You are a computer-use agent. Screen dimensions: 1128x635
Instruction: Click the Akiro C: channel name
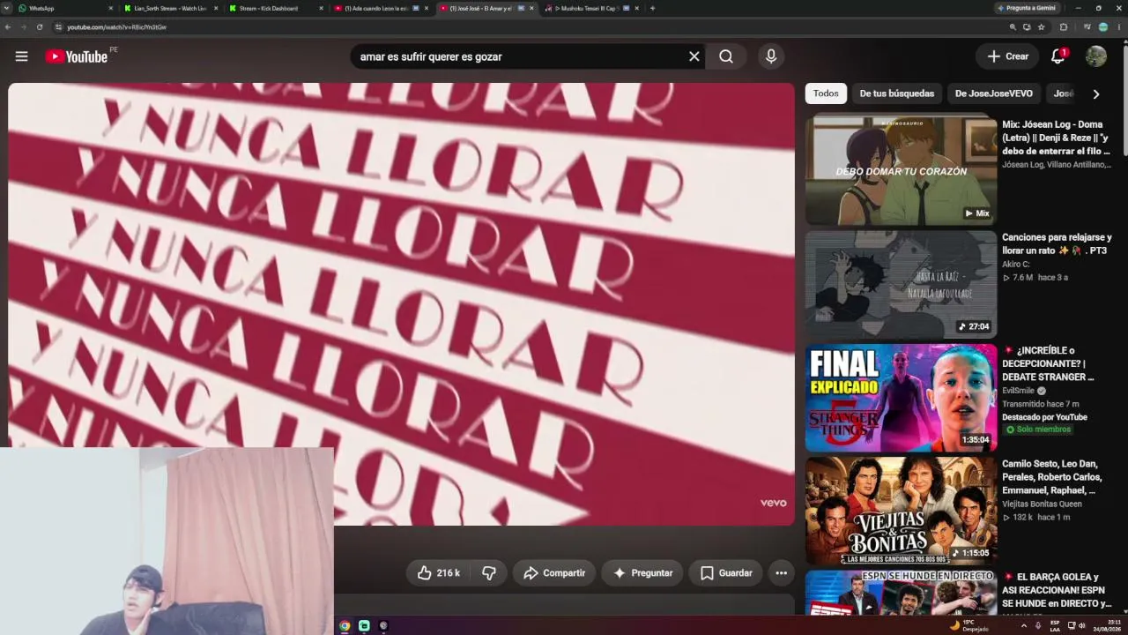(x=1016, y=264)
